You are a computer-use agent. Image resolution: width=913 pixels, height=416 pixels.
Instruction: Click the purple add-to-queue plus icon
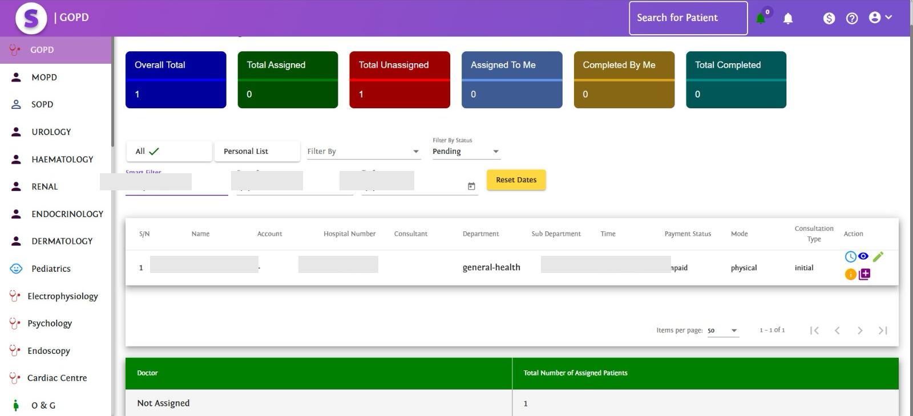(x=864, y=274)
